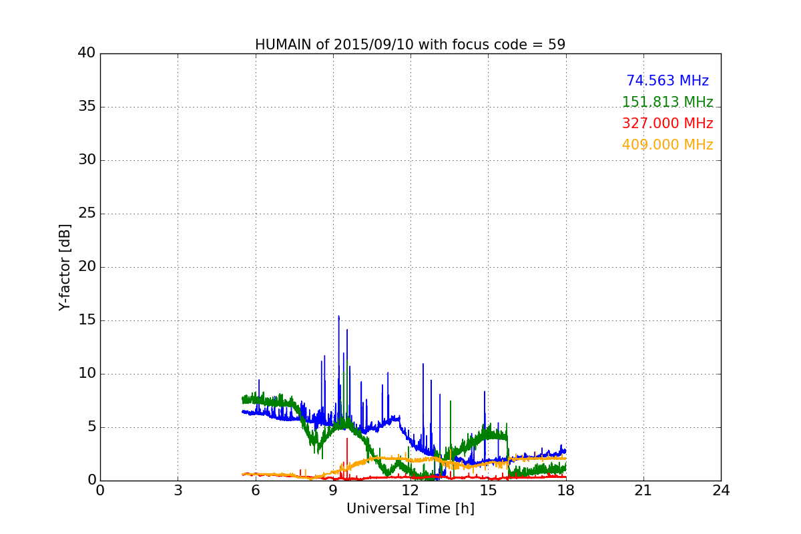Click the x-axis tick label 3
This screenshot has height=534, width=801.
178,491
